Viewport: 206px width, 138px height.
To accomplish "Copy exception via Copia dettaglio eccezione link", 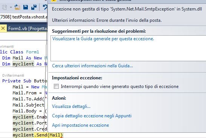I will pyautogui.click(x=92, y=116).
